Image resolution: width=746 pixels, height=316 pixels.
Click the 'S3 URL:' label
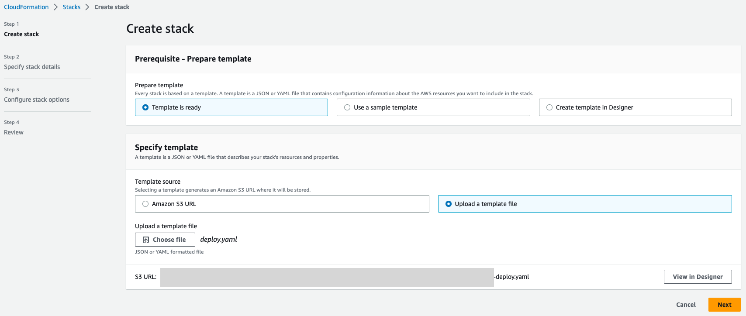point(145,277)
